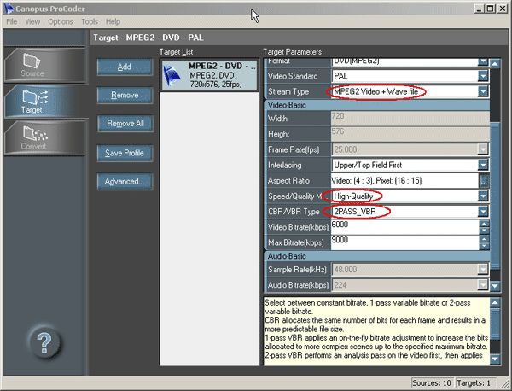Screen dimensions: 512x391
Task: Switch to the Target panel tab
Action: [x=44, y=101]
